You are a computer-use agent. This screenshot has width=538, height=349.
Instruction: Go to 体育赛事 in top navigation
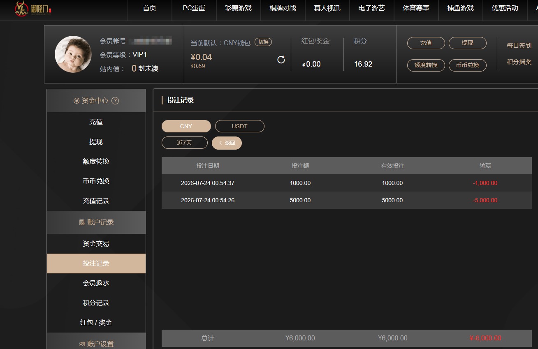pos(416,8)
